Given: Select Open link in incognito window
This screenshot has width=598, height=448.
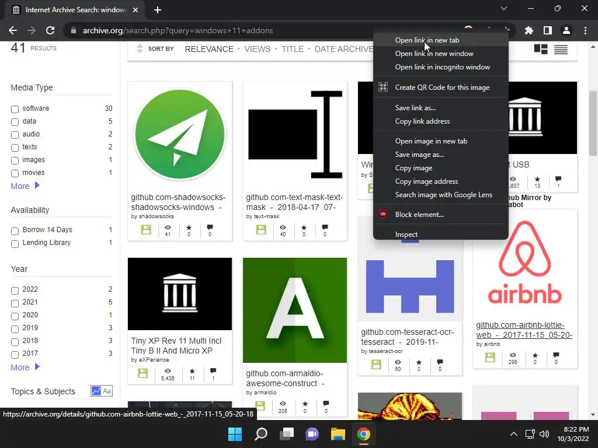Looking at the screenshot, I should click(440, 67).
